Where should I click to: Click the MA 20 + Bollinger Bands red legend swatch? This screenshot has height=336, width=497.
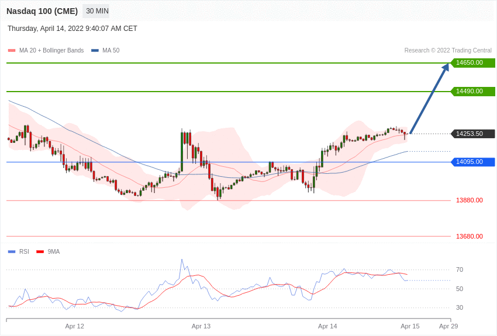pyautogui.click(x=12, y=50)
